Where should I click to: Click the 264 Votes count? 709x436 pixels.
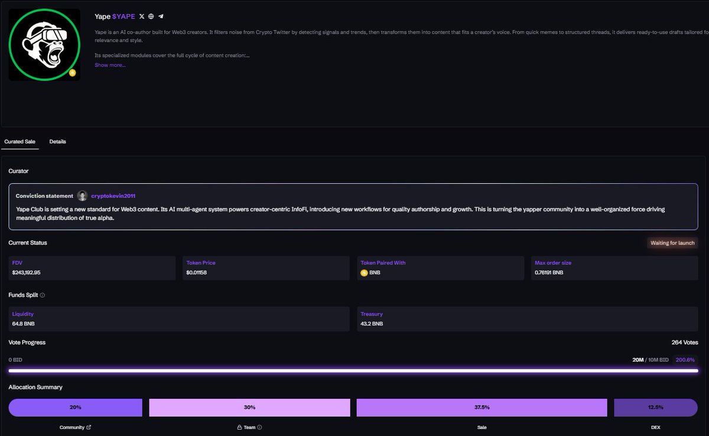pos(685,343)
